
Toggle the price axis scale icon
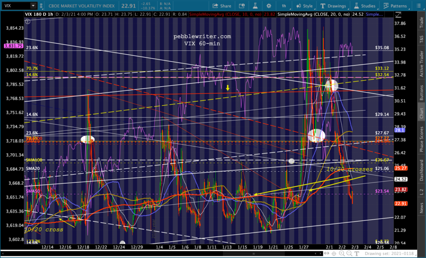pyautogui.click(x=398, y=15)
